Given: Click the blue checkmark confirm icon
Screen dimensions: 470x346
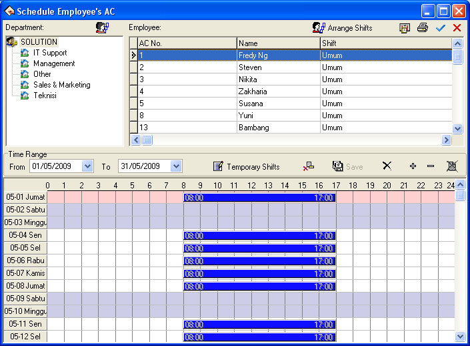Looking at the screenshot, I should (x=440, y=28).
